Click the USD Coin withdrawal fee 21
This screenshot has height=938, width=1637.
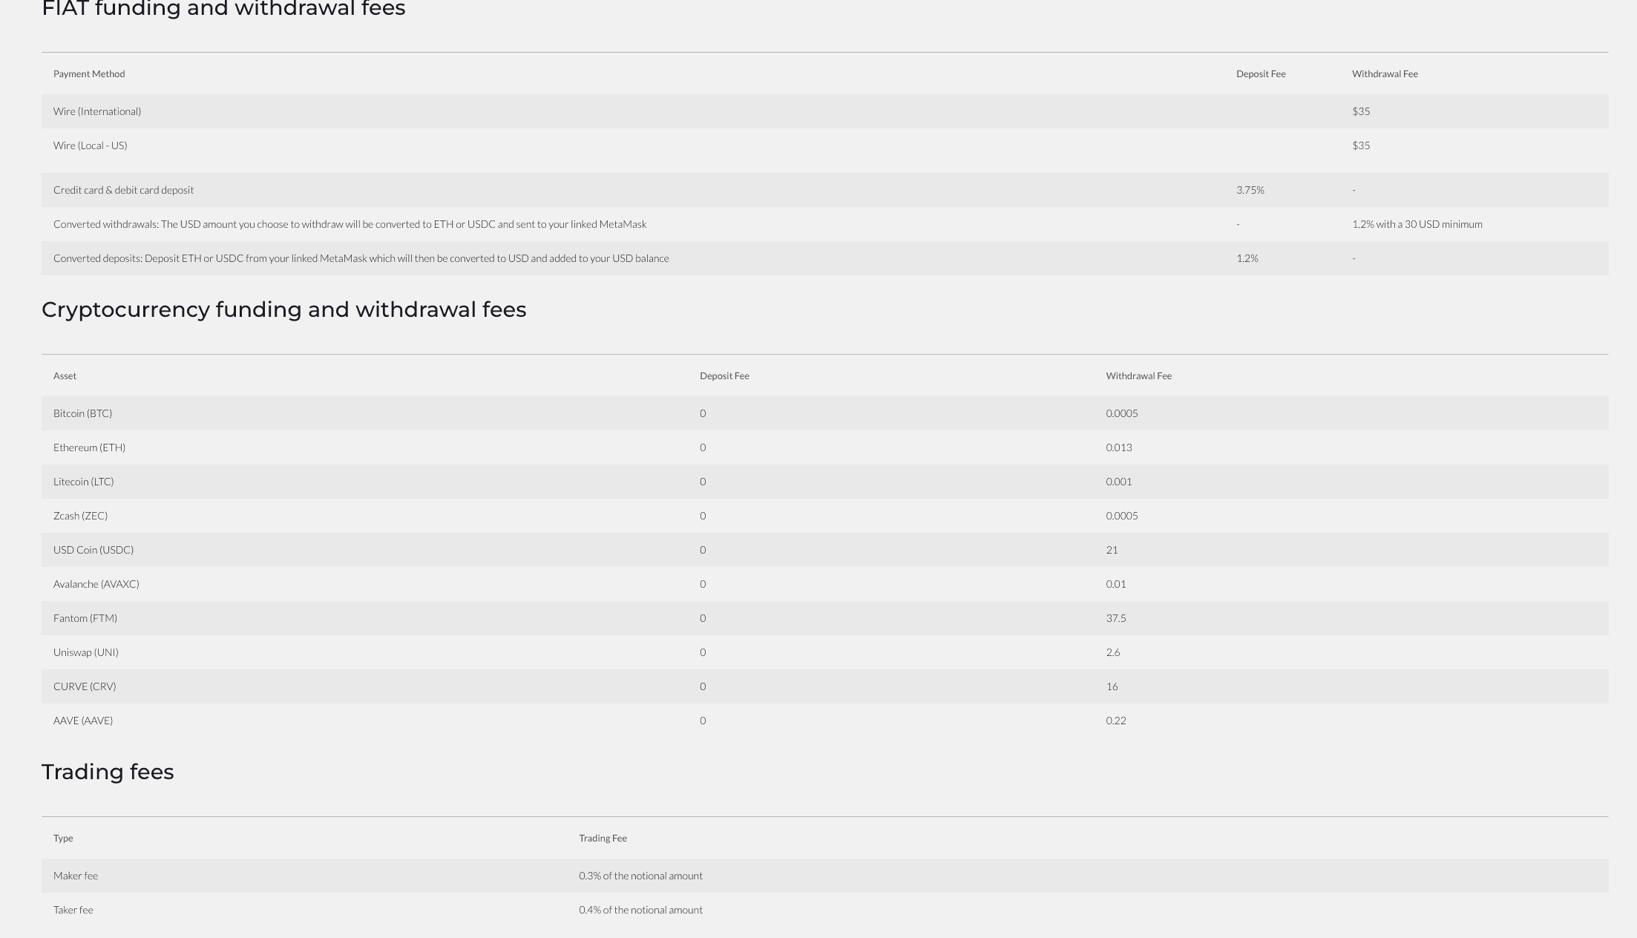point(1112,550)
